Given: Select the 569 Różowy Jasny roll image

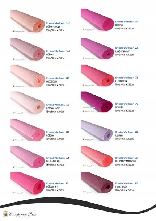Looking at the screenshot, I should coord(28,103).
